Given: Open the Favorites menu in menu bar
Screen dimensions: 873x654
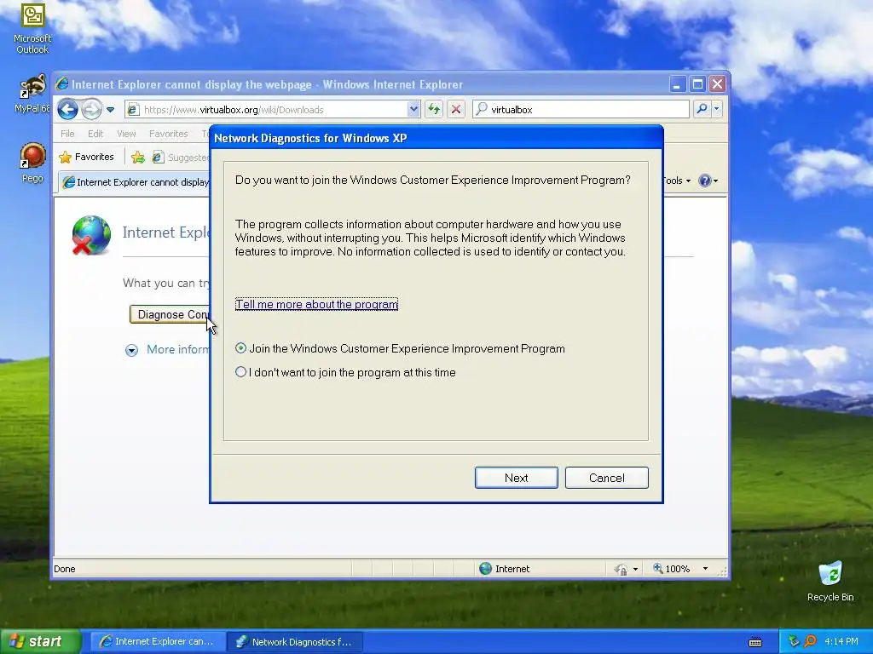Looking at the screenshot, I should [168, 134].
